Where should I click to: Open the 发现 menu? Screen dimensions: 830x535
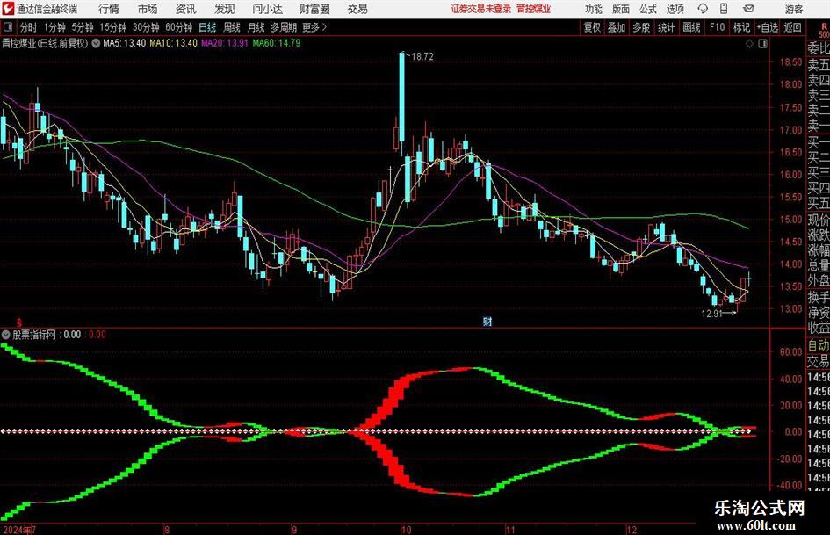click(225, 9)
